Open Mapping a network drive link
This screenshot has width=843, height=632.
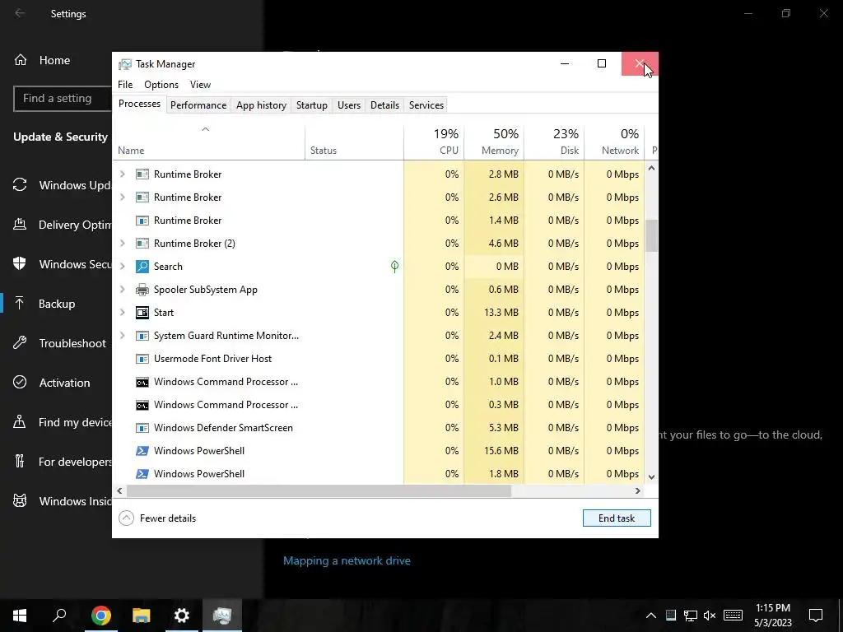point(347,561)
